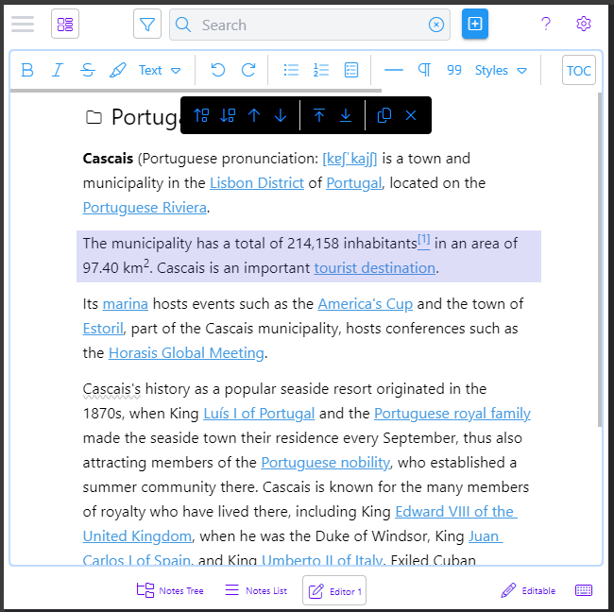
Task: Close the floating block toolbar
Action: click(411, 115)
